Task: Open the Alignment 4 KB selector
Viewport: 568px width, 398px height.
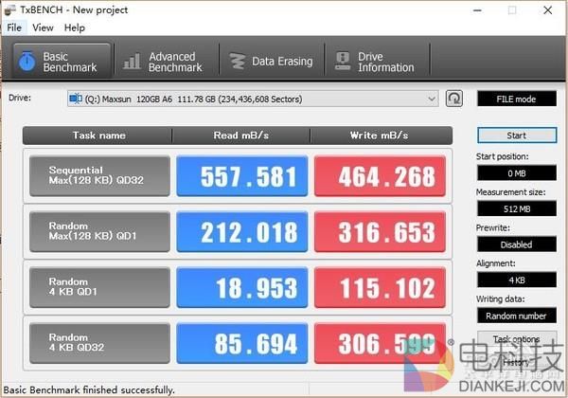Action: pyautogui.click(x=516, y=280)
